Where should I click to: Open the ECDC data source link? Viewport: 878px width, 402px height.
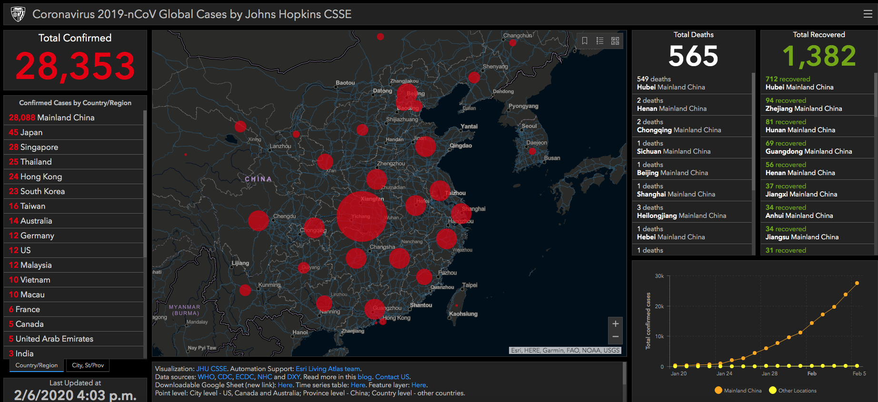244,377
